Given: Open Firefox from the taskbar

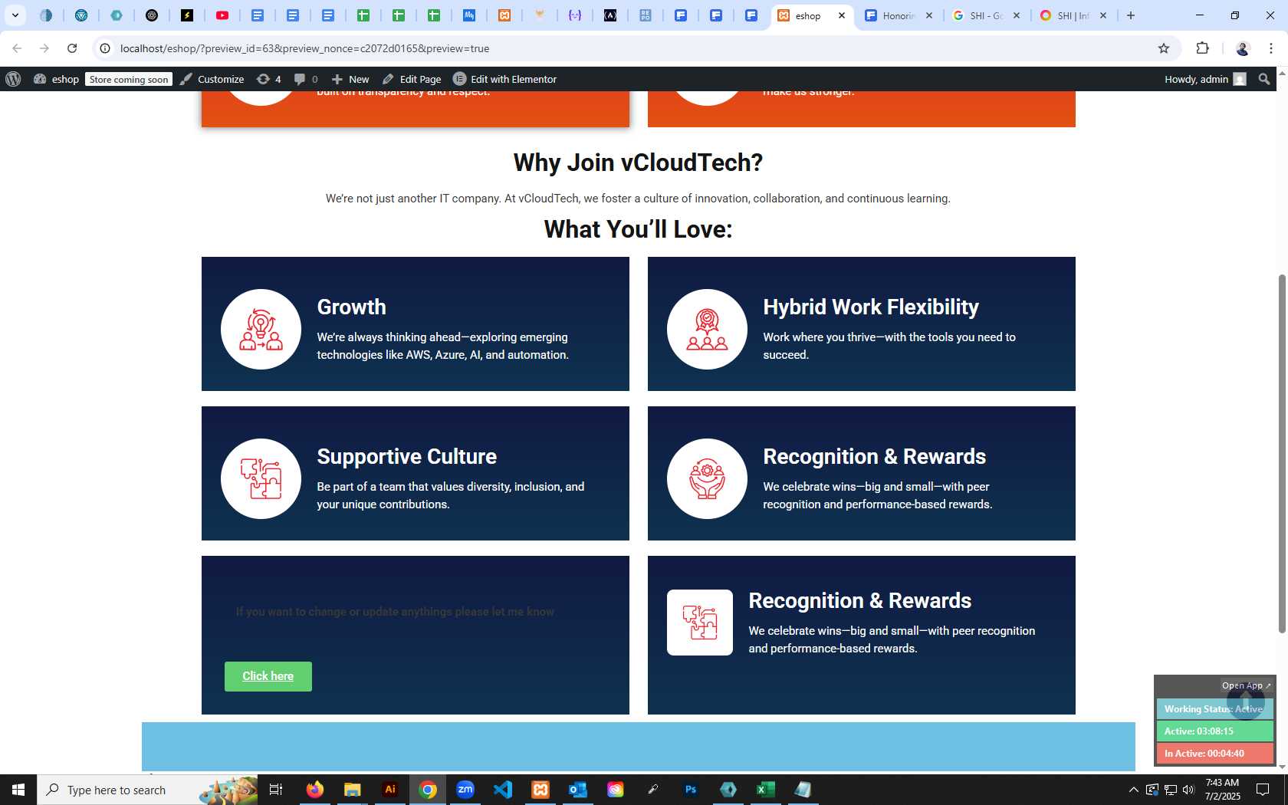Looking at the screenshot, I should (x=314, y=790).
